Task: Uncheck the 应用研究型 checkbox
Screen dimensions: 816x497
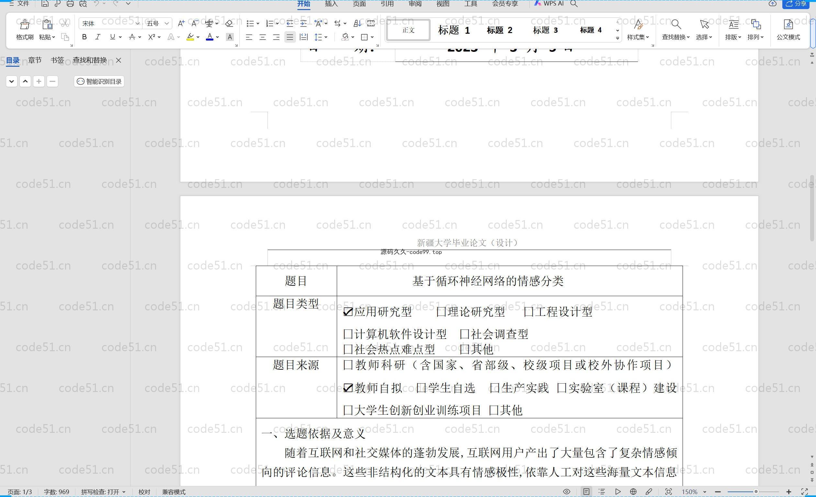Action: (348, 312)
